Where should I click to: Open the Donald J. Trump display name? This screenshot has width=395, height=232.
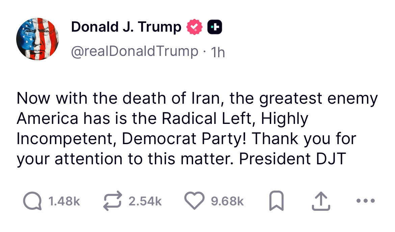pyautogui.click(x=126, y=27)
